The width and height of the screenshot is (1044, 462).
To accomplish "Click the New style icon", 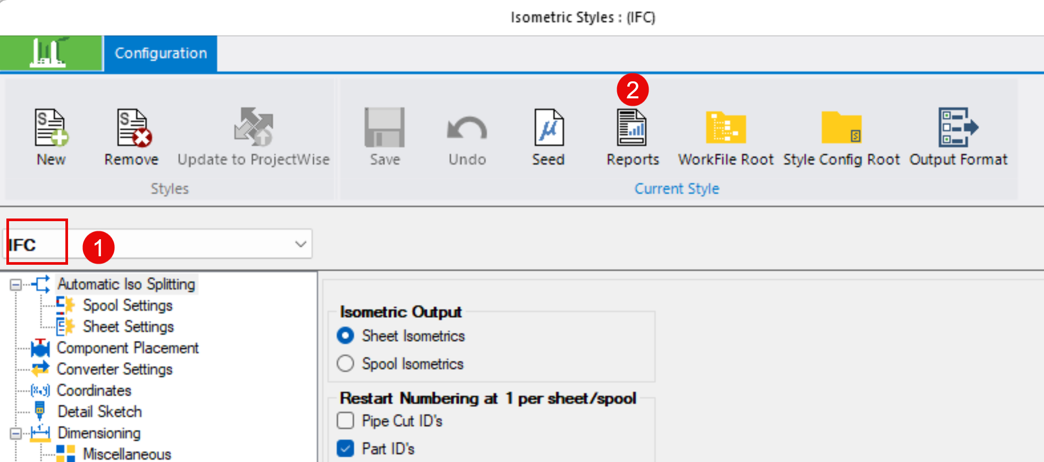I will click(51, 128).
